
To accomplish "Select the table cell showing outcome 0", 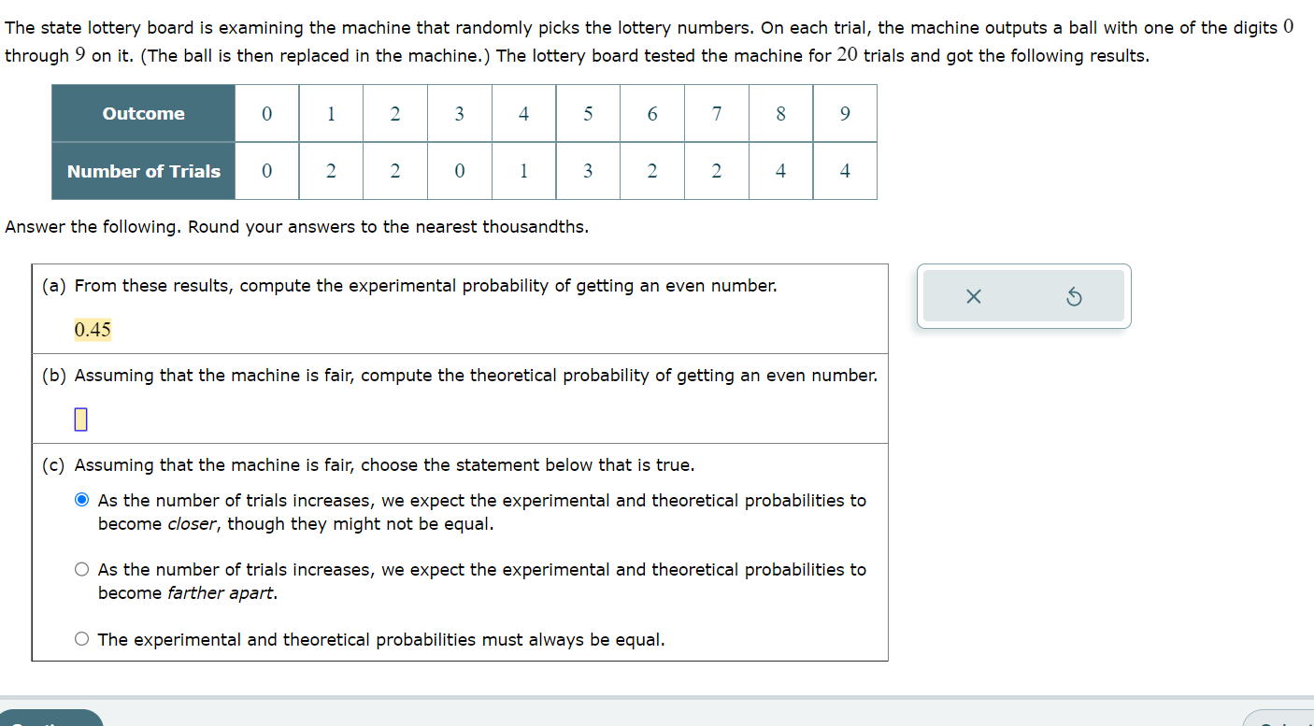I will tap(266, 113).
